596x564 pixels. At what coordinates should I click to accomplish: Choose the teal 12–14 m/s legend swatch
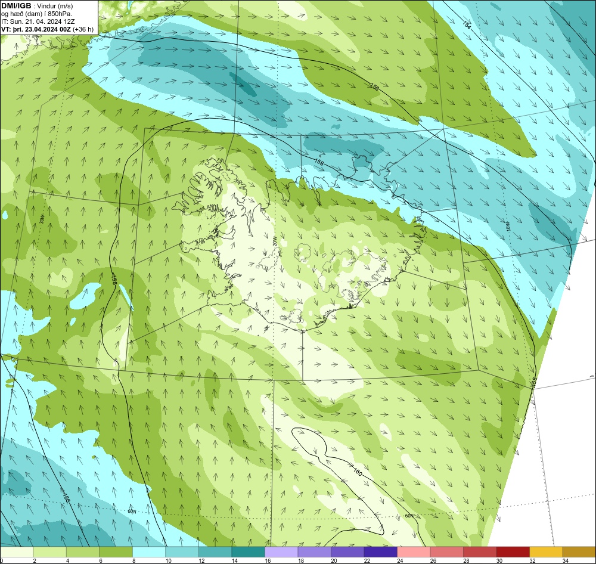coord(215,551)
